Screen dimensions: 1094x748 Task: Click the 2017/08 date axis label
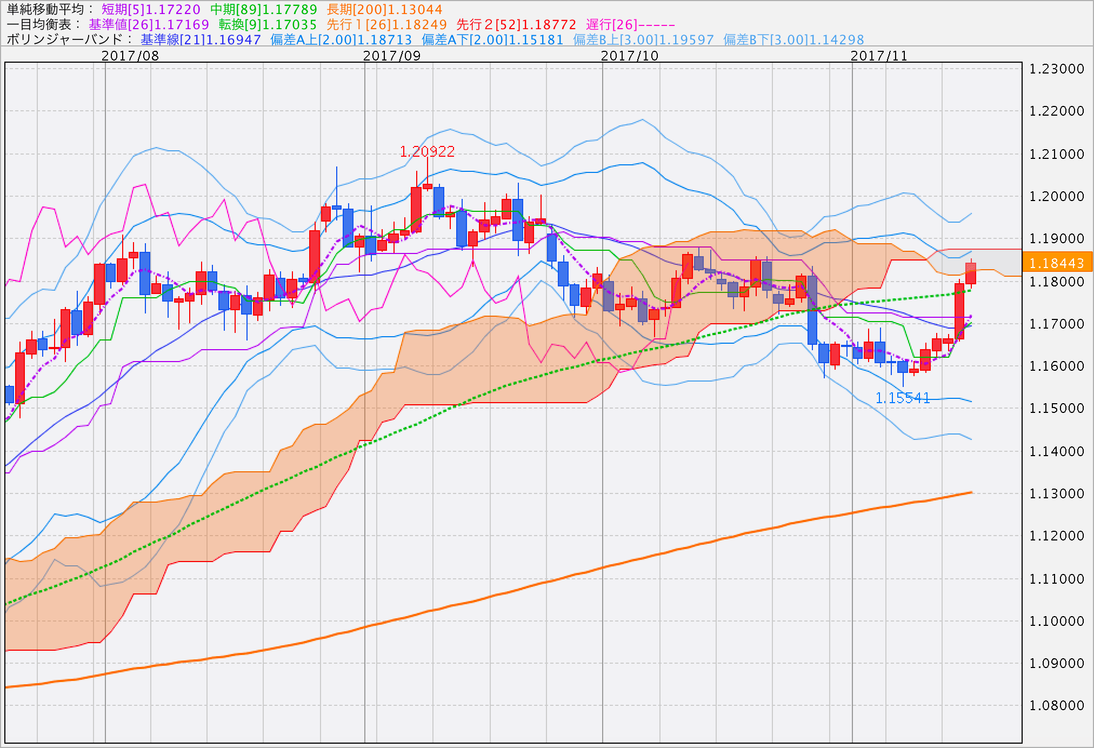click(x=130, y=56)
